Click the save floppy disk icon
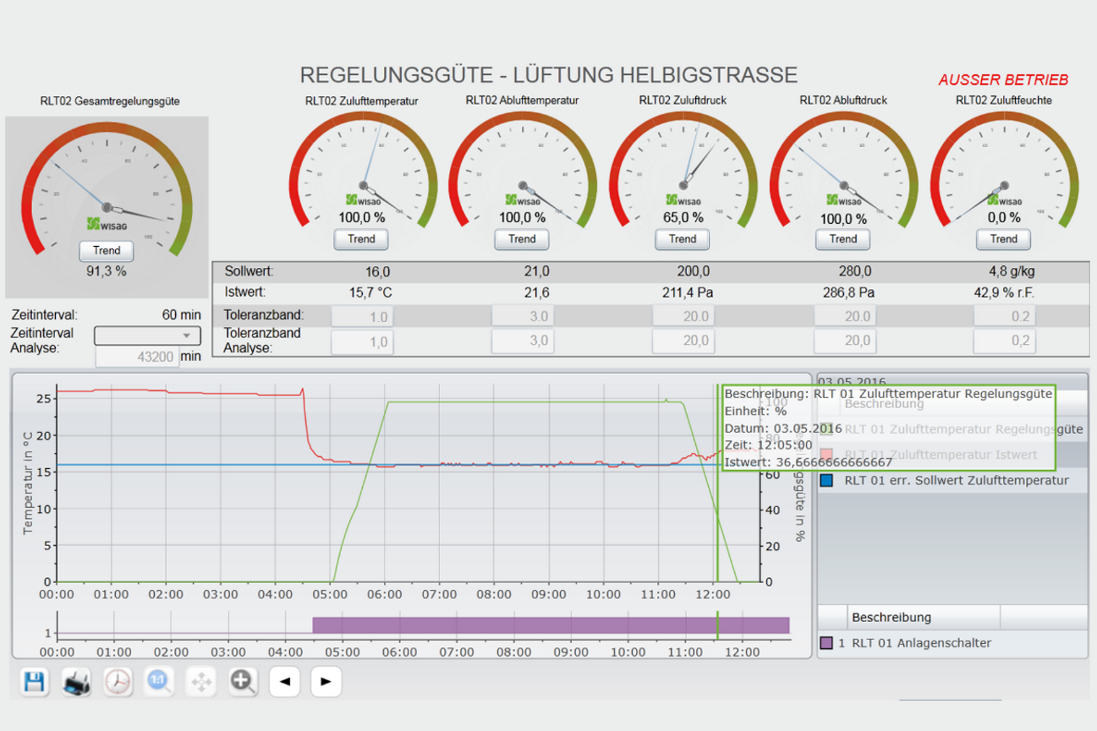Image resolution: width=1097 pixels, height=731 pixels. 34,682
